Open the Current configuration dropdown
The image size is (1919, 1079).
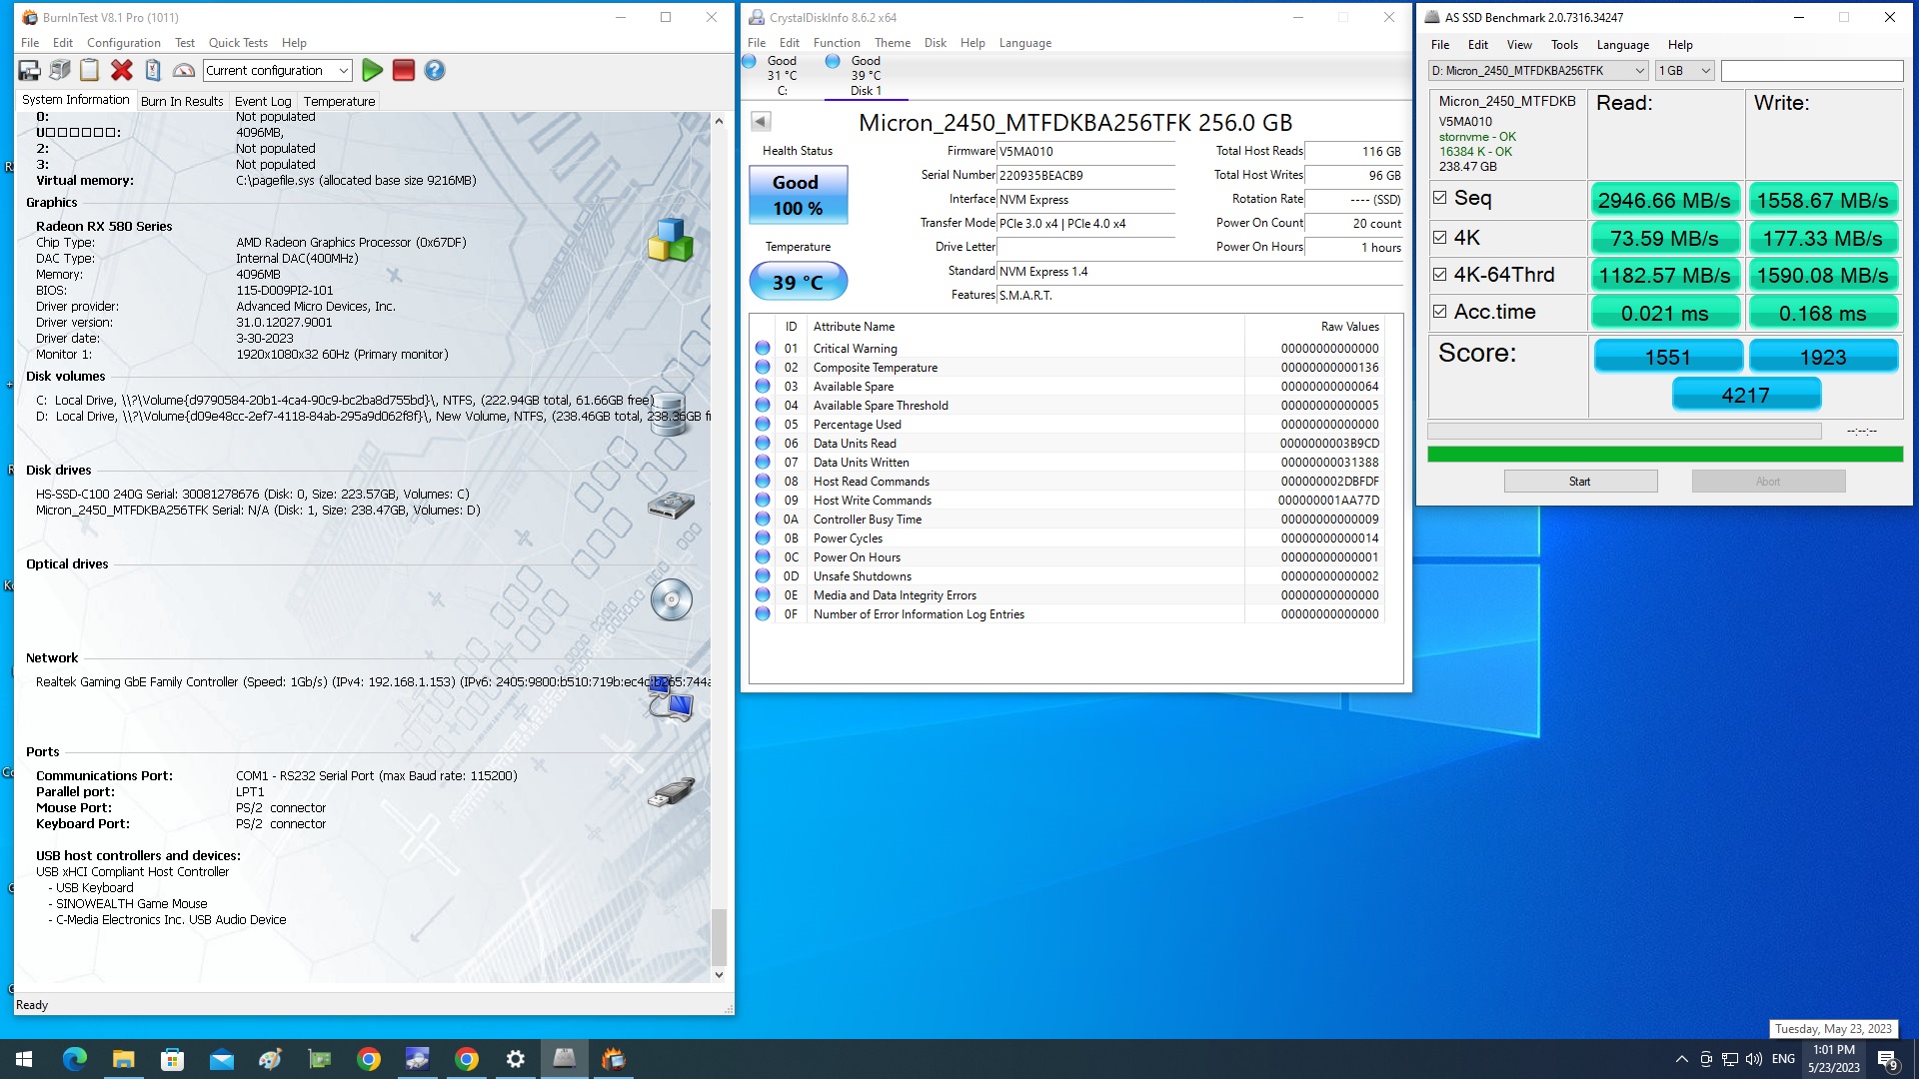(x=277, y=70)
